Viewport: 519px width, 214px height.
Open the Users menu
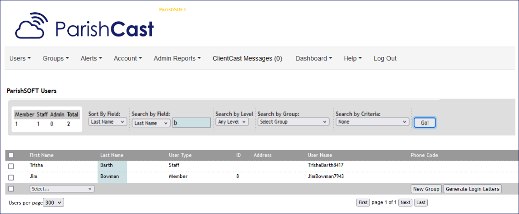point(20,59)
